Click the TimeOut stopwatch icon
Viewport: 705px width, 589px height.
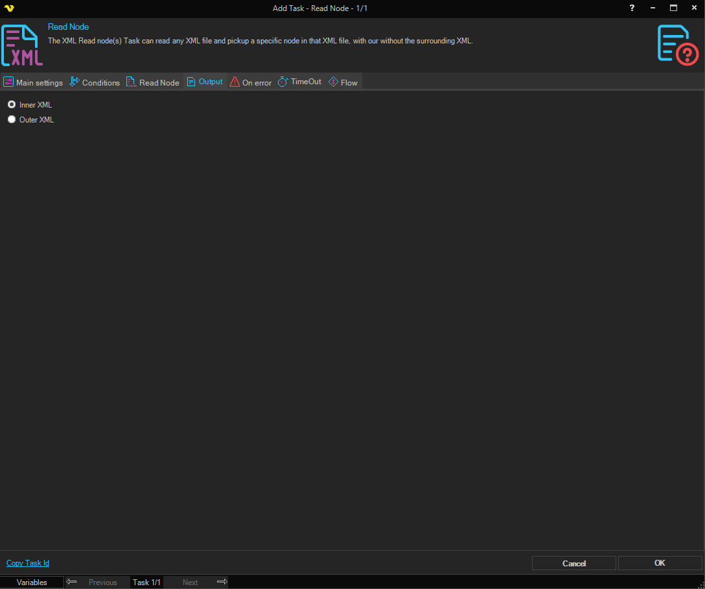[283, 82]
